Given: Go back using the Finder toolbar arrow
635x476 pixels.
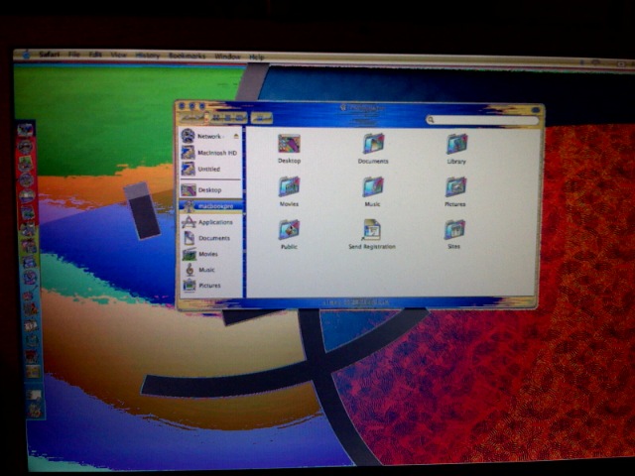Looking at the screenshot, I should [188, 118].
